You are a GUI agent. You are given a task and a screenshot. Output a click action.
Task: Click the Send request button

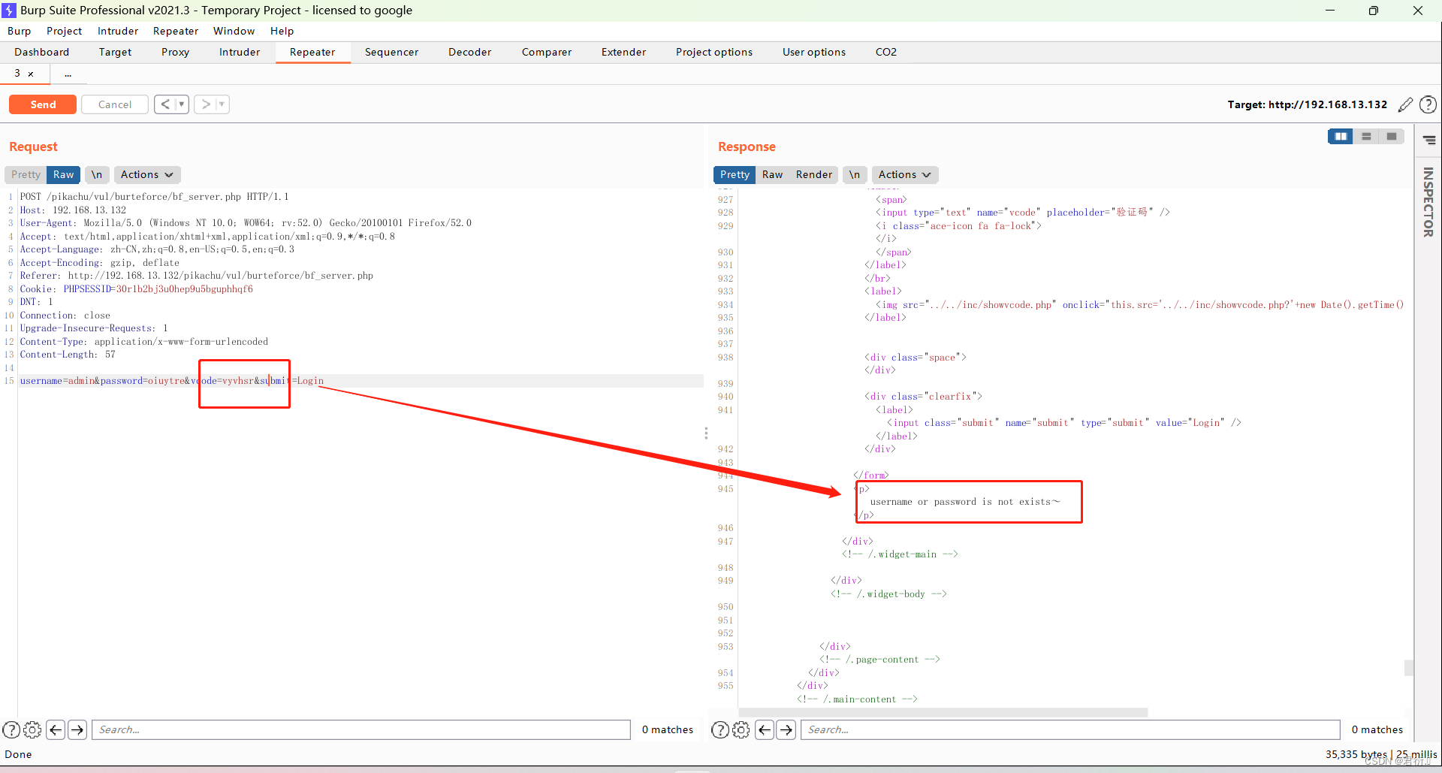pyautogui.click(x=43, y=104)
